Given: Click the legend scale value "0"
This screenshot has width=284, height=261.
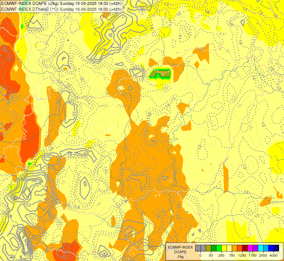Looking at the screenshot, I should [200, 255].
